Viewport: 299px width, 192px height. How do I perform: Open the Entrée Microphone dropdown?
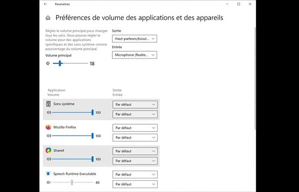pos(135,55)
